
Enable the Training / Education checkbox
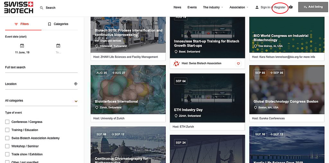[7, 130]
